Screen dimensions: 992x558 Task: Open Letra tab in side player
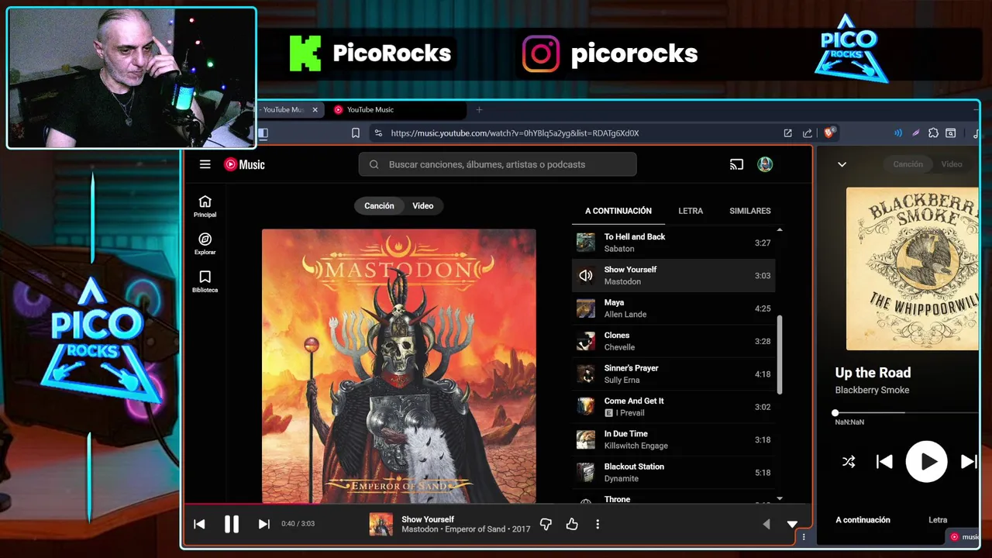click(938, 520)
